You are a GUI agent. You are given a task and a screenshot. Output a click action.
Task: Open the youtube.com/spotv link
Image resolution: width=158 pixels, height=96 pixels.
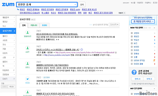click(x=57, y=55)
